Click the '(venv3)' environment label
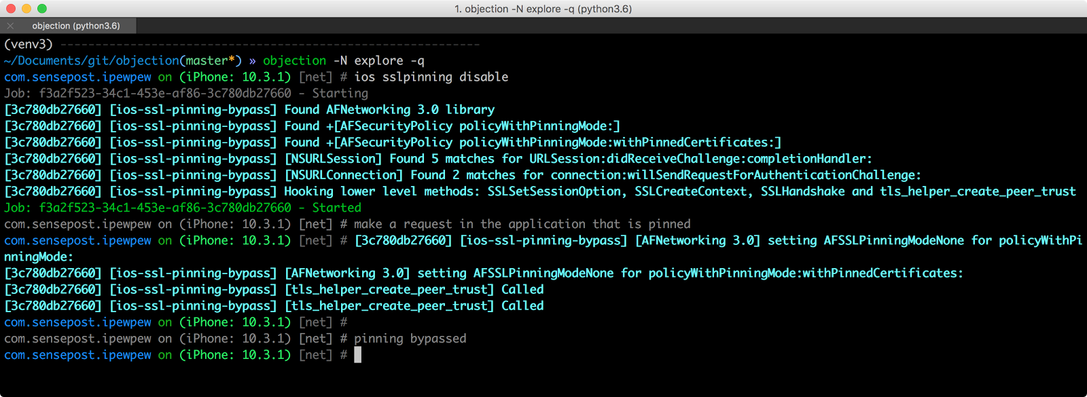 (x=29, y=44)
